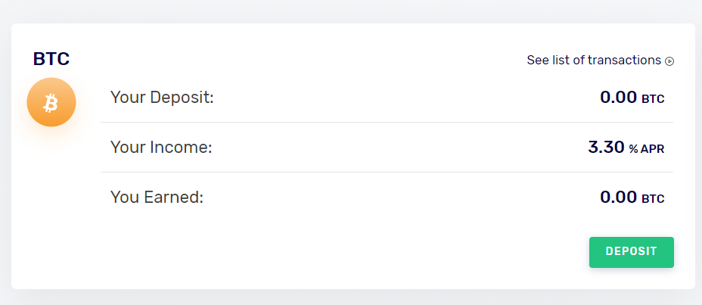
Task: Click the 3.30 income rate value
Action: (x=606, y=147)
